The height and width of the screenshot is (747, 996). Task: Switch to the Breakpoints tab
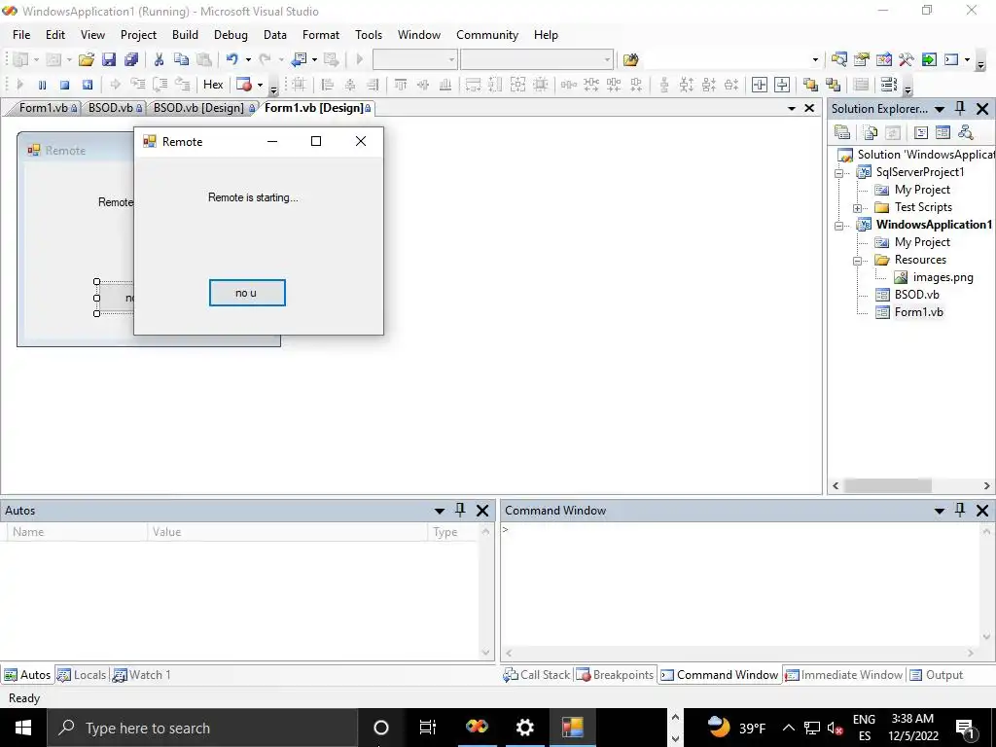(x=615, y=675)
